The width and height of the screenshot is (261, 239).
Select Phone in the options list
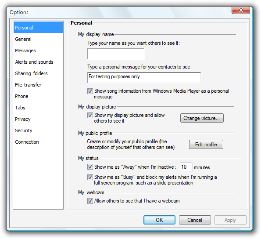pos(38,96)
